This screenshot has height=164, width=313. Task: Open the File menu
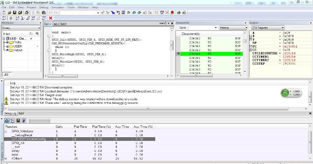click(x=4, y=7)
